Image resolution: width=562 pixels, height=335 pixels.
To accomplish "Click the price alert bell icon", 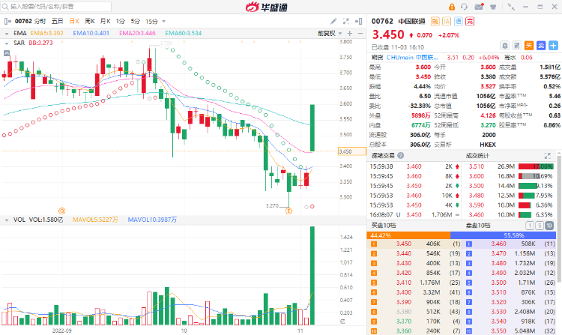I will [x=504, y=46].
